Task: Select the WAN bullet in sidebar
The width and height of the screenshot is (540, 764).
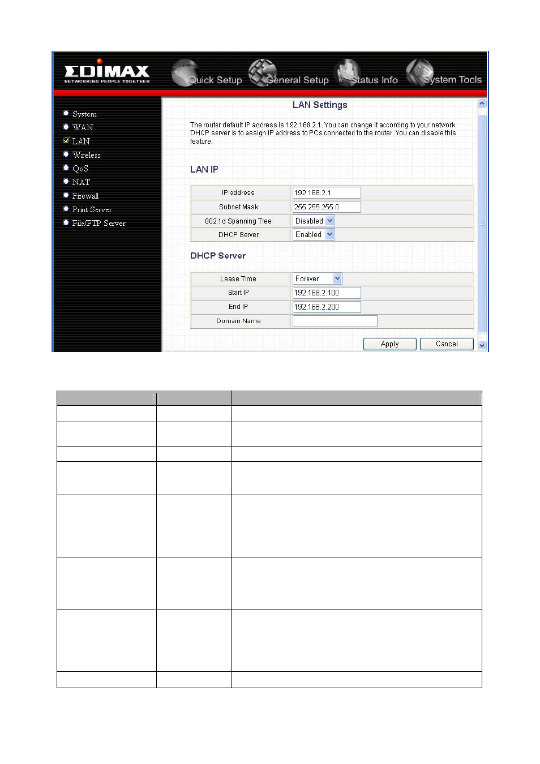Action: (x=66, y=127)
